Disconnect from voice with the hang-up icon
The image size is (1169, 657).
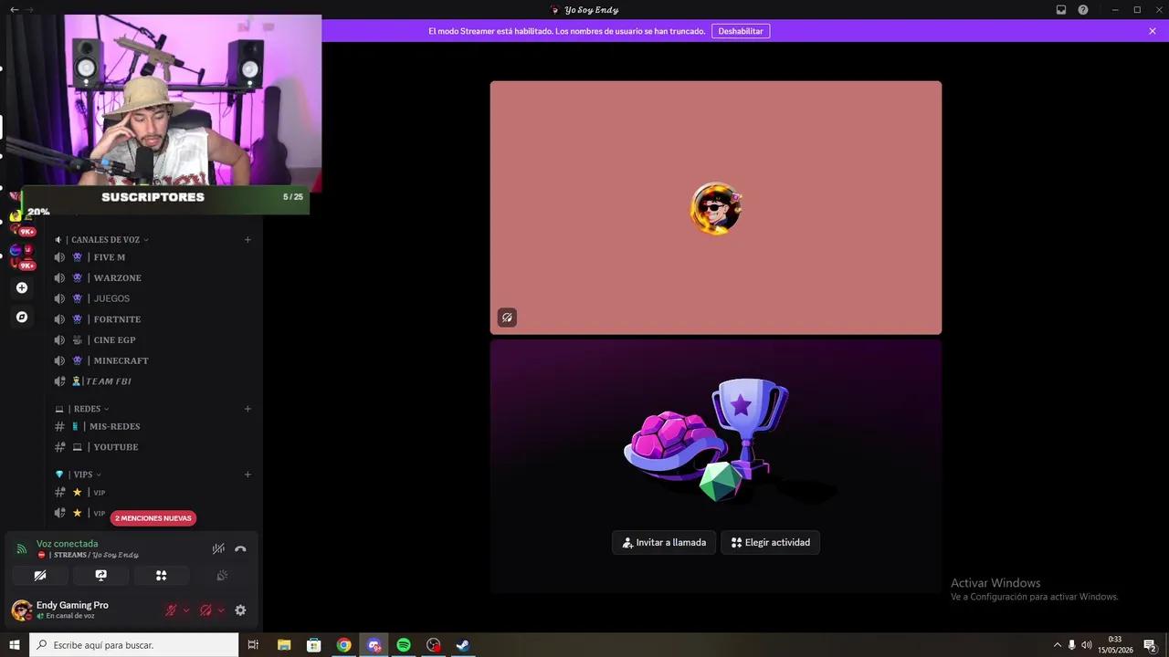pyautogui.click(x=240, y=548)
